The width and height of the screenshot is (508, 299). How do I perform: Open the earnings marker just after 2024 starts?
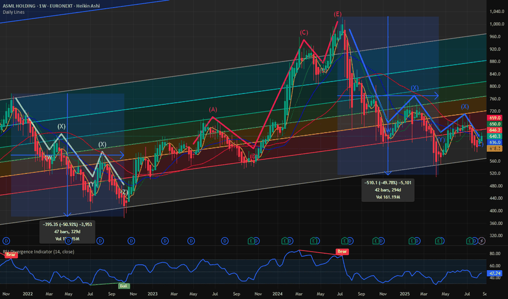[285, 241]
